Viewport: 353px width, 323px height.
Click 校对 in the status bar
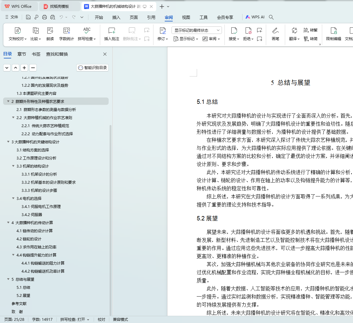[101, 319]
